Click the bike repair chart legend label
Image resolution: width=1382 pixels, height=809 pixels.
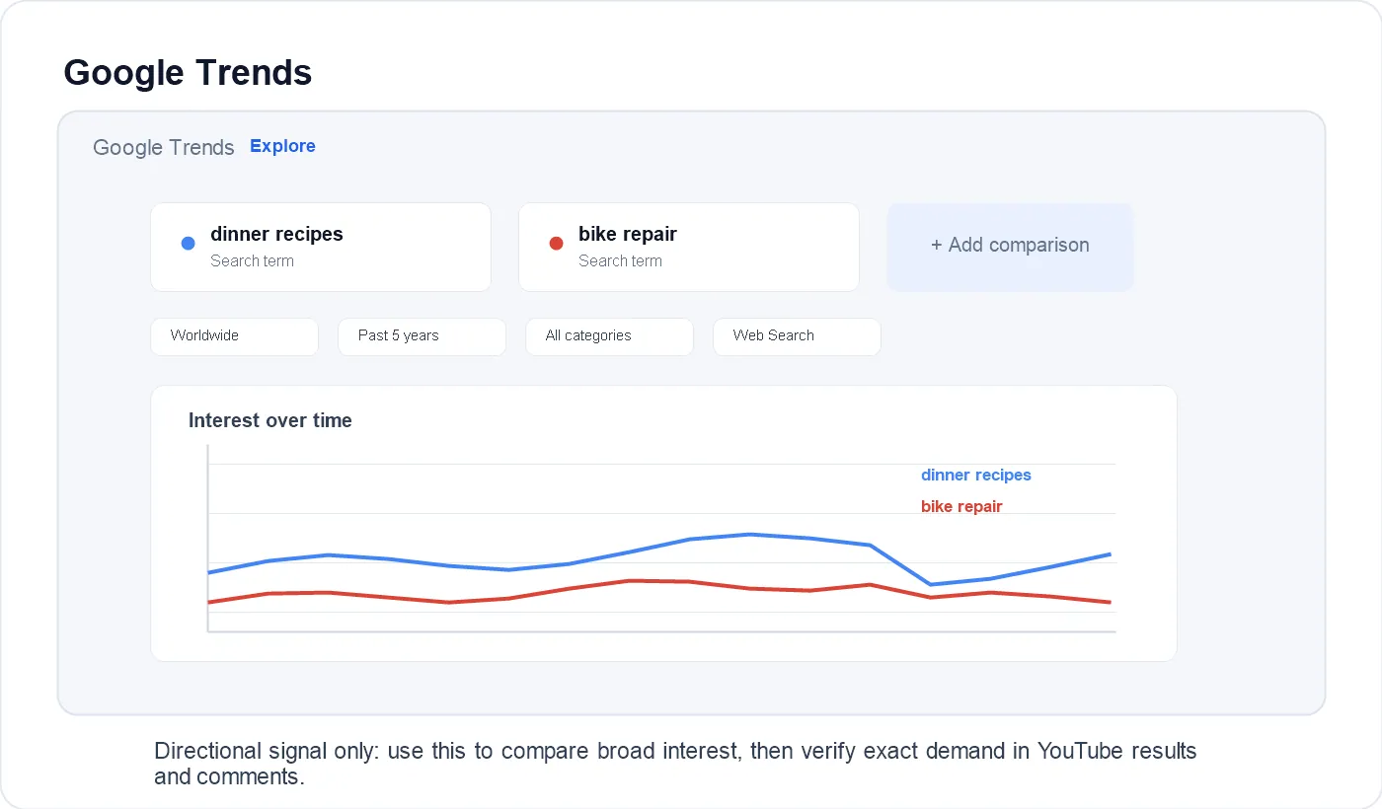click(961, 507)
